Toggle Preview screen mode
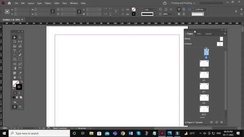 [x=20, y=107]
